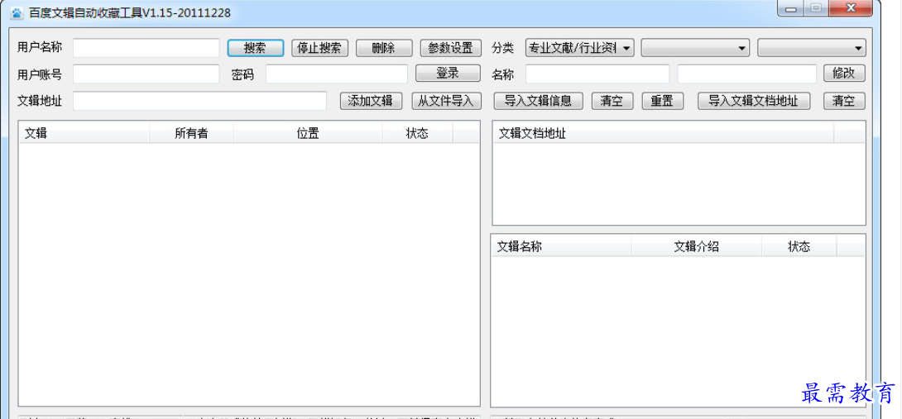Maximize the window
The height and width of the screenshot is (419, 902).
816,8
